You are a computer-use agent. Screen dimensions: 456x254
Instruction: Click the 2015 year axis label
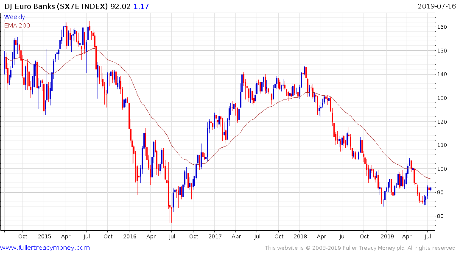45,236
